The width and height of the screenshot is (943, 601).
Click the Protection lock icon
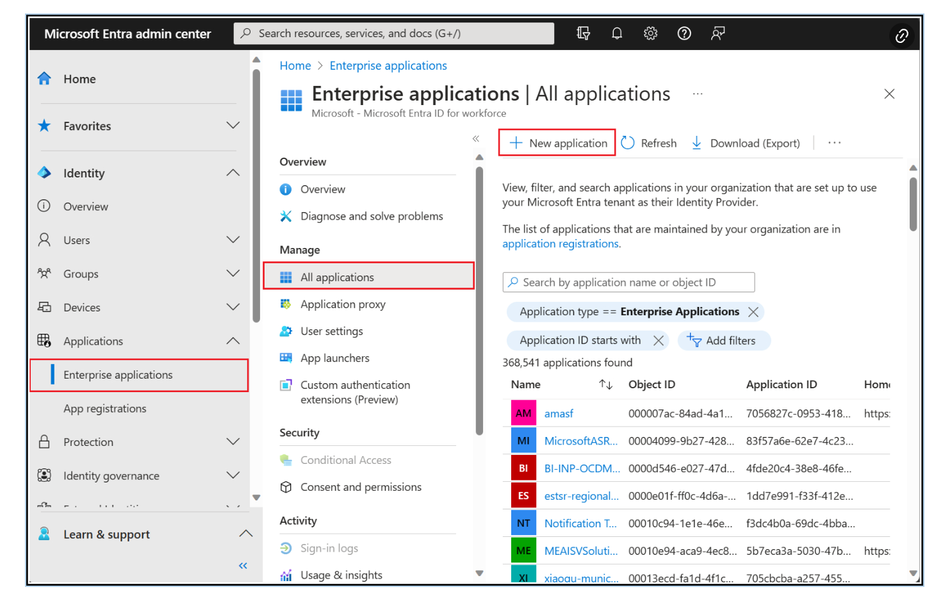[44, 441]
